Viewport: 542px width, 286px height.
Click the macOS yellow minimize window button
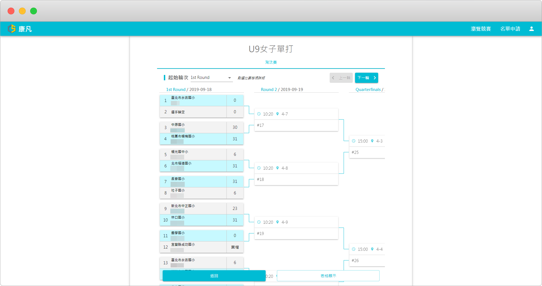coord(22,11)
